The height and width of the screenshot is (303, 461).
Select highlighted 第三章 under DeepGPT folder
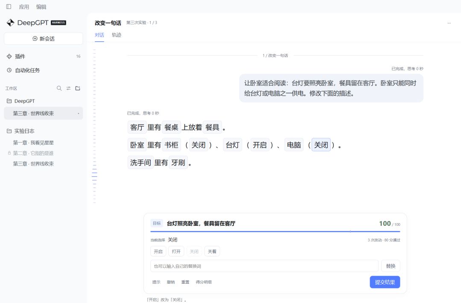[44, 113]
